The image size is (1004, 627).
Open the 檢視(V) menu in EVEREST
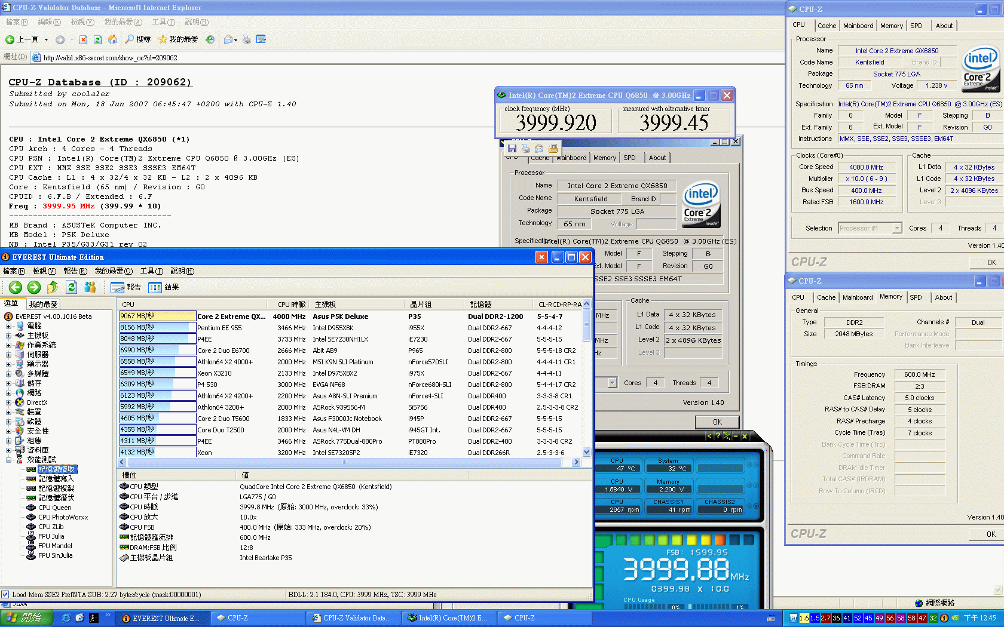point(44,271)
